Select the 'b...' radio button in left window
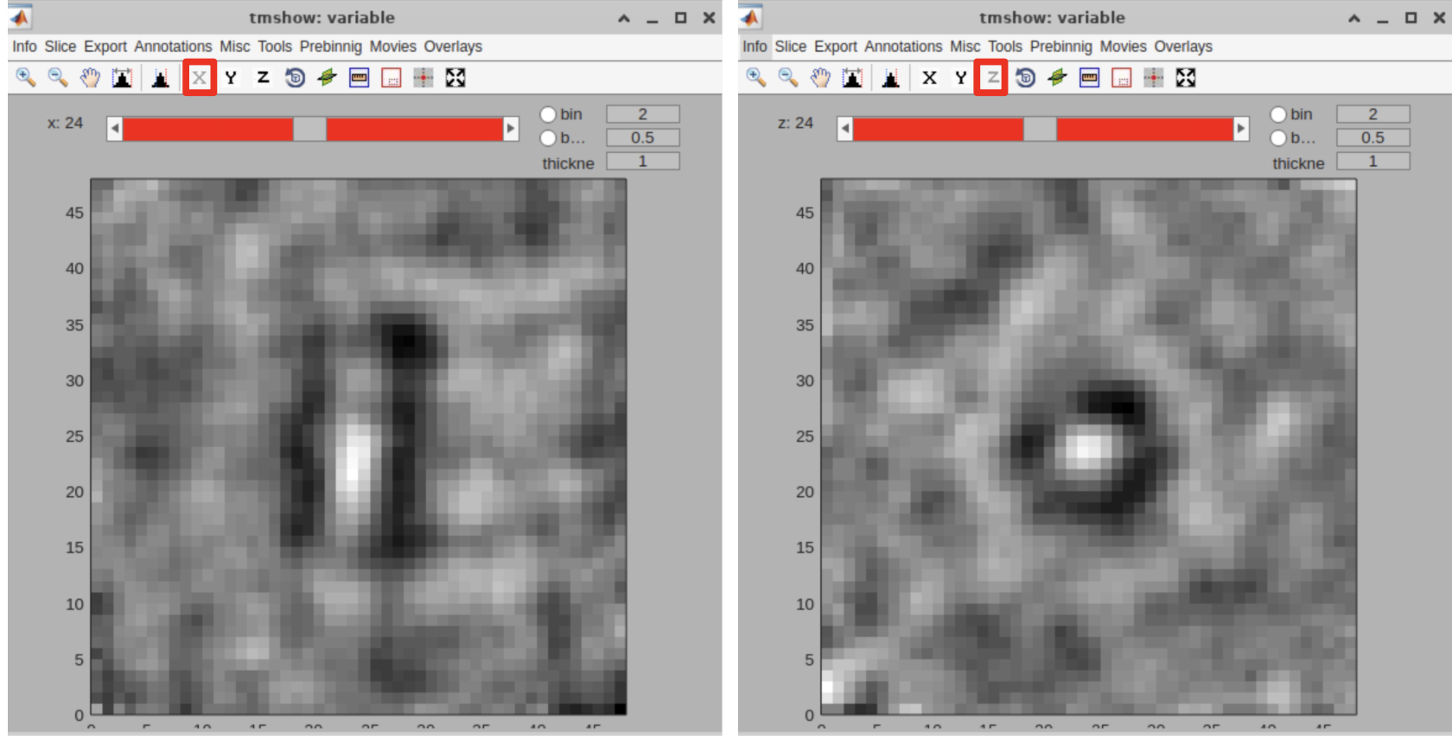The height and width of the screenshot is (740, 1452). click(x=548, y=137)
